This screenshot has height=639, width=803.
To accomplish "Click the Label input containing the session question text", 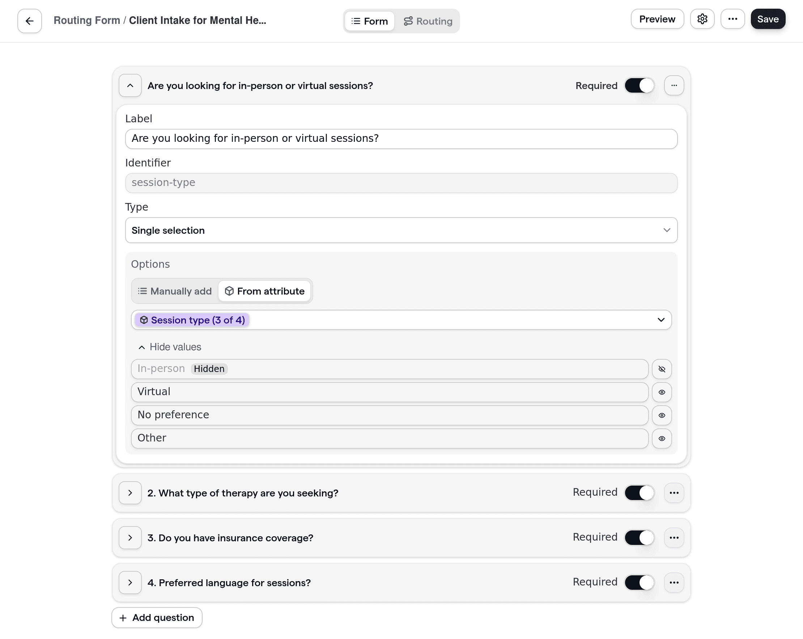I will pos(401,139).
